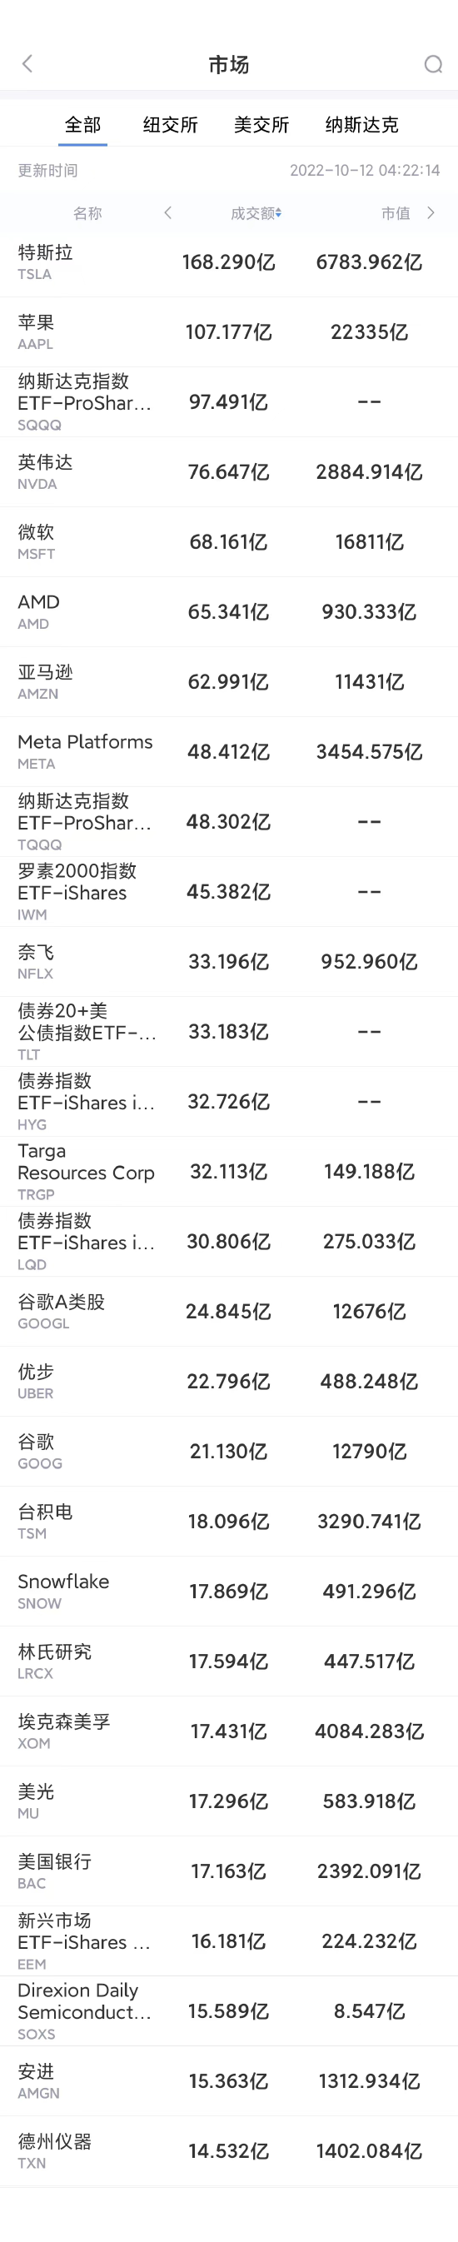Select the 英伟达 NVDA row
The height and width of the screenshot is (2242, 458).
(x=229, y=471)
